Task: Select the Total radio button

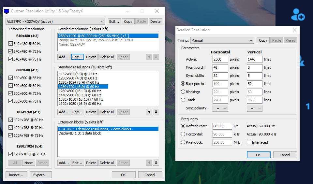Action: click(x=183, y=100)
